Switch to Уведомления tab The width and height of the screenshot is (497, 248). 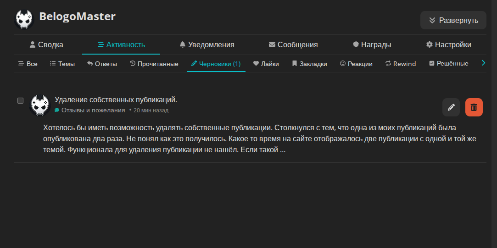pos(207,45)
